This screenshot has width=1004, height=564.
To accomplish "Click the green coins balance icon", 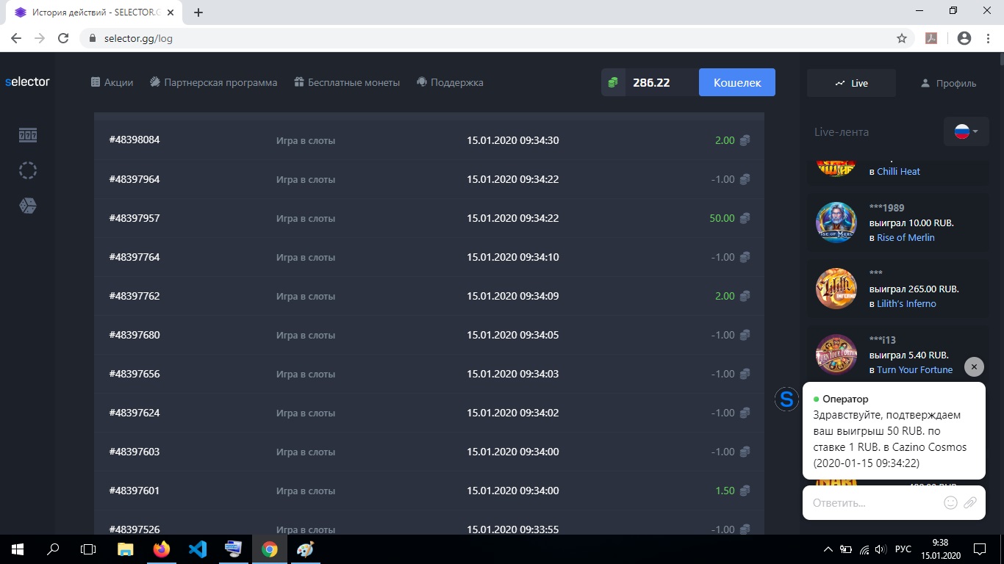I will 613,83.
